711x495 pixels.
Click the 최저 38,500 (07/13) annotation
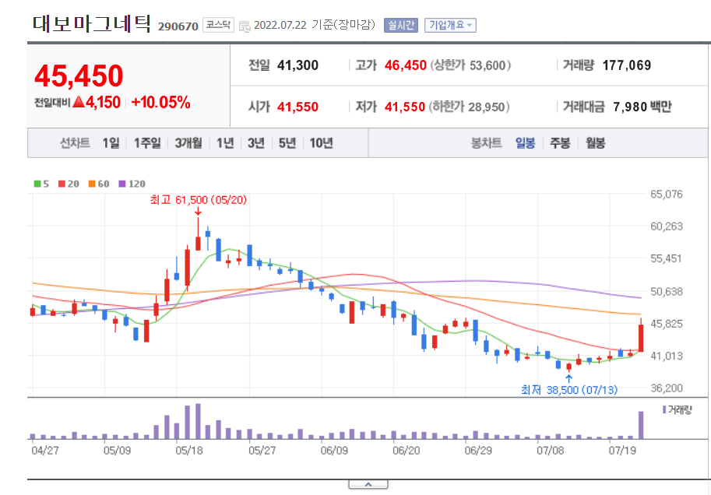(x=569, y=390)
